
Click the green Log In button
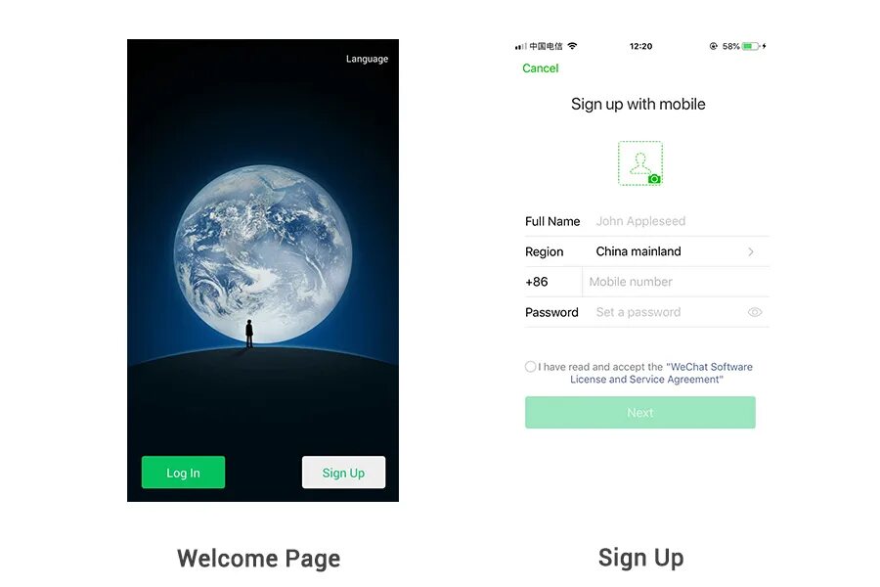click(x=183, y=473)
